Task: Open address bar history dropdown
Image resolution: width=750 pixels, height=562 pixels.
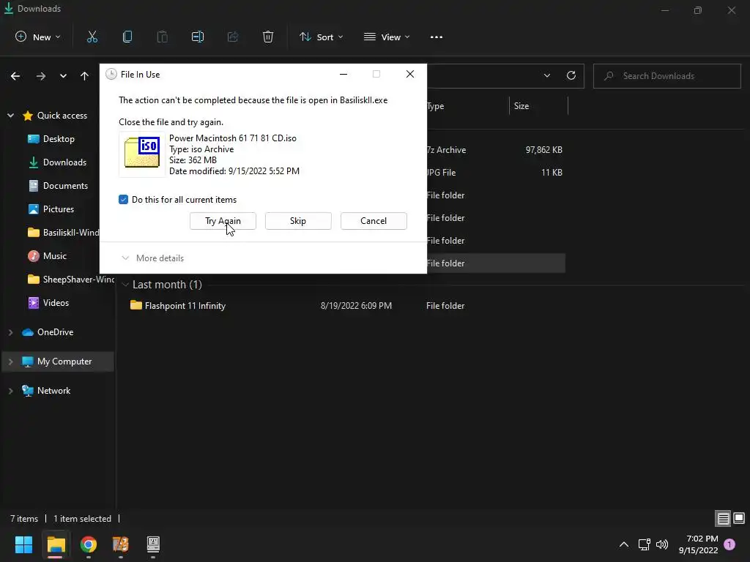Action: click(546, 75)
